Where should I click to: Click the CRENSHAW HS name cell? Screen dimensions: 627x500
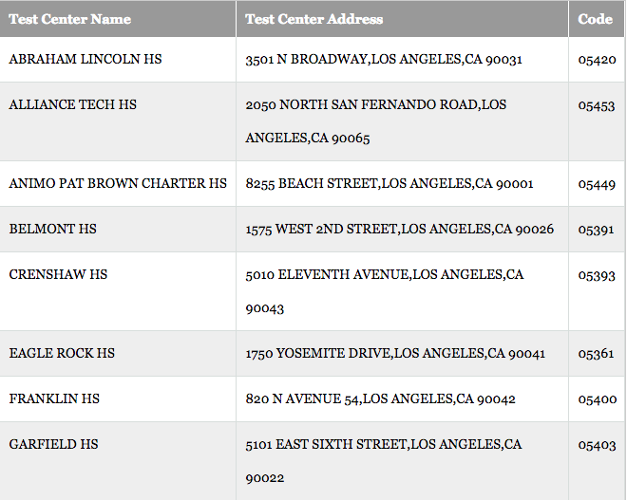[58, 274]
